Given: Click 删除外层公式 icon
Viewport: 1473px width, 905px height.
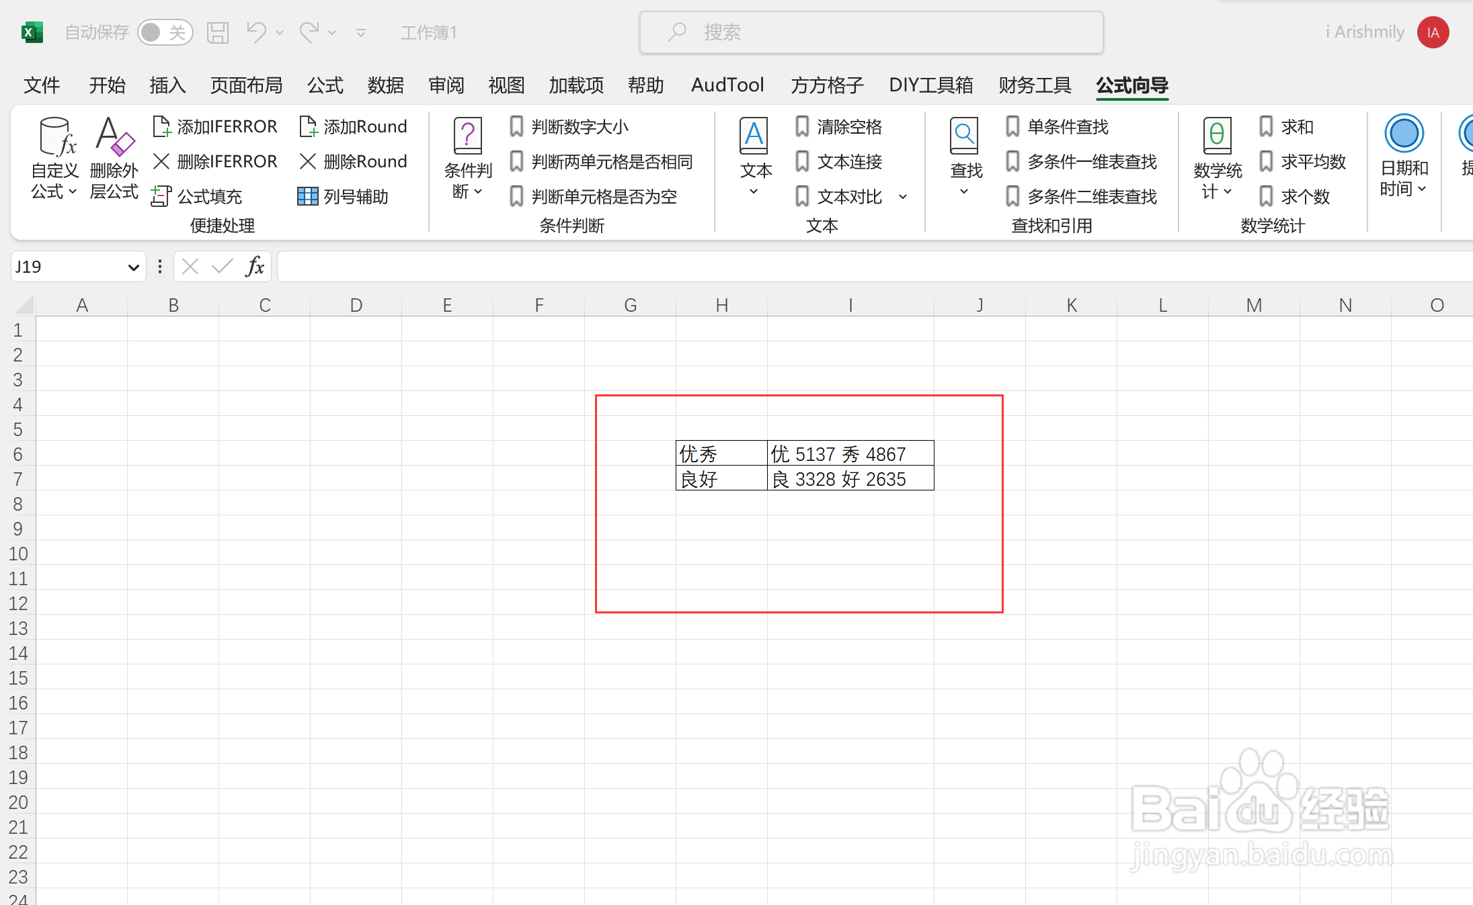Looking at the screenshot, I should 114,158.
